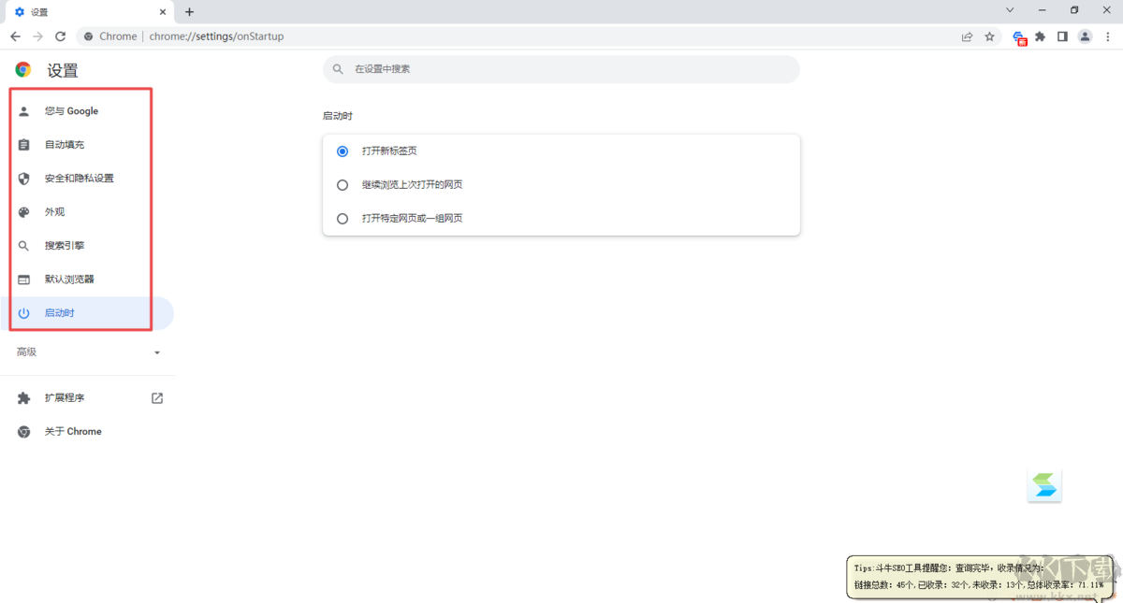
Task: Select 继续浏览上次打开的网页 radio option
Action: click(x=343, y=185)
